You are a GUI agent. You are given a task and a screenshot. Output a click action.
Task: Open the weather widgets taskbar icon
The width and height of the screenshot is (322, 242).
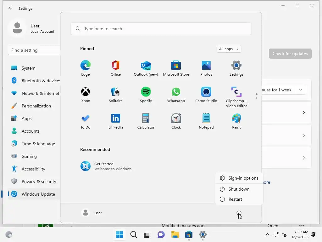coord(9,234)
